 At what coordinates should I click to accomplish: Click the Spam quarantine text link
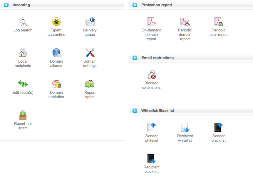pyautogui.click(x=56, y=32)
